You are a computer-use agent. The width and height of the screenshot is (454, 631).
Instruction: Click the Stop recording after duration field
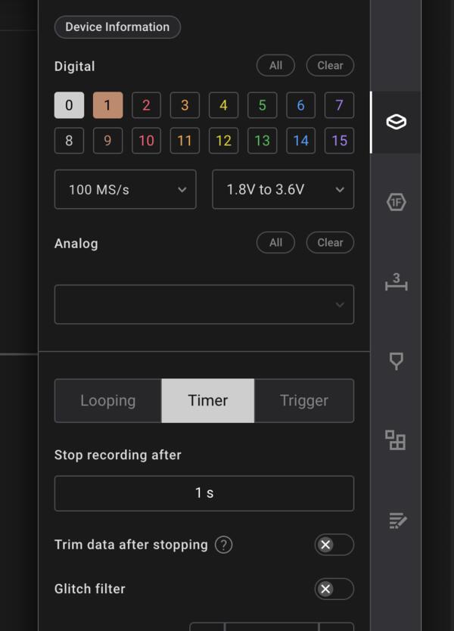pyautogui.click(x=204, y=493)
